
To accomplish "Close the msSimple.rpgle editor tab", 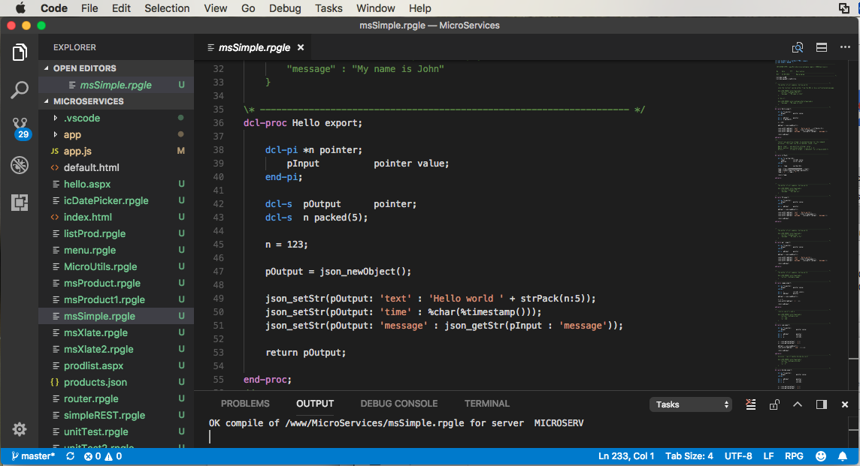I will [x=301, y=47].
